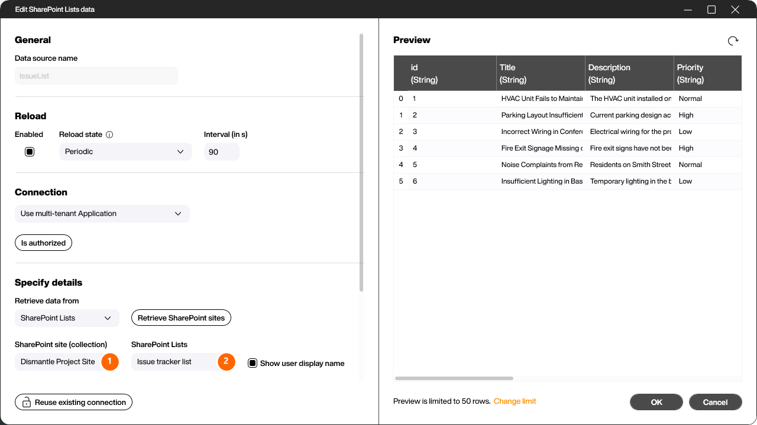
Task: Toggle Show user display name checkbox
Action: point(253,363)
